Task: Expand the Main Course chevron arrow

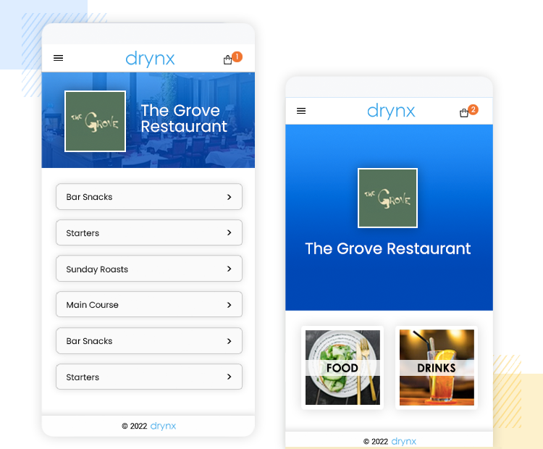Action: (x=229, y=305)
